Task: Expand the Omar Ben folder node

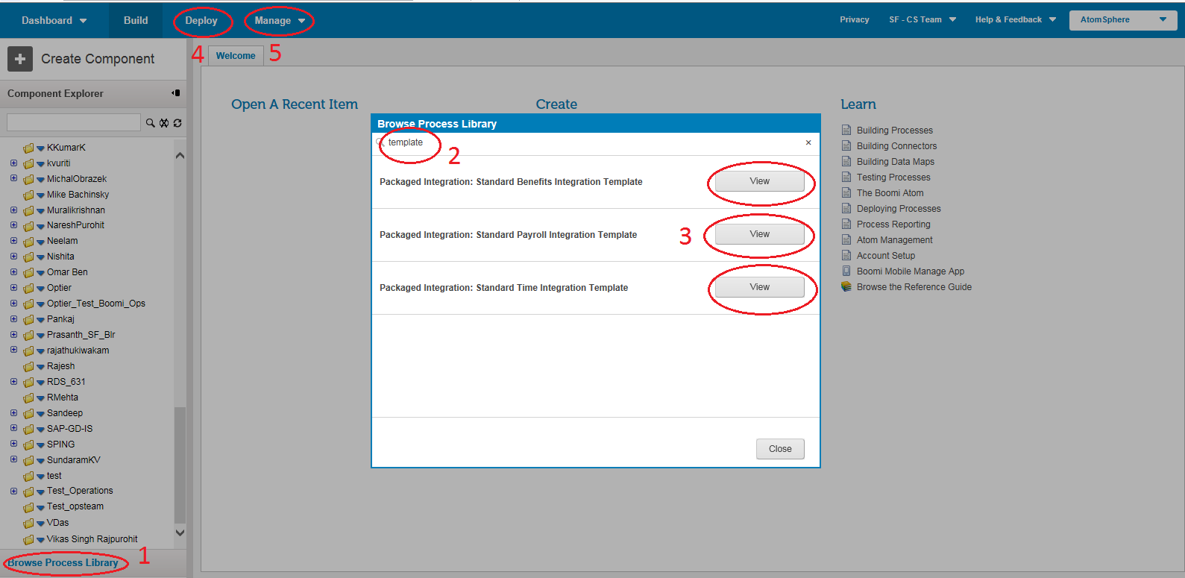Action: (13, 272)
